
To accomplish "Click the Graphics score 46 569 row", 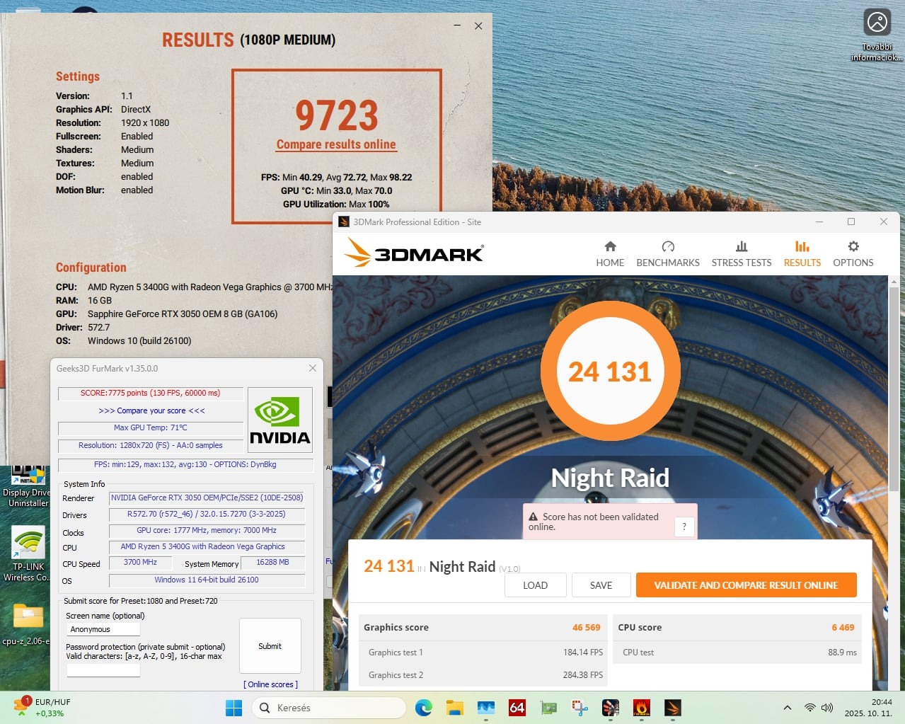I will pos(482,628).
